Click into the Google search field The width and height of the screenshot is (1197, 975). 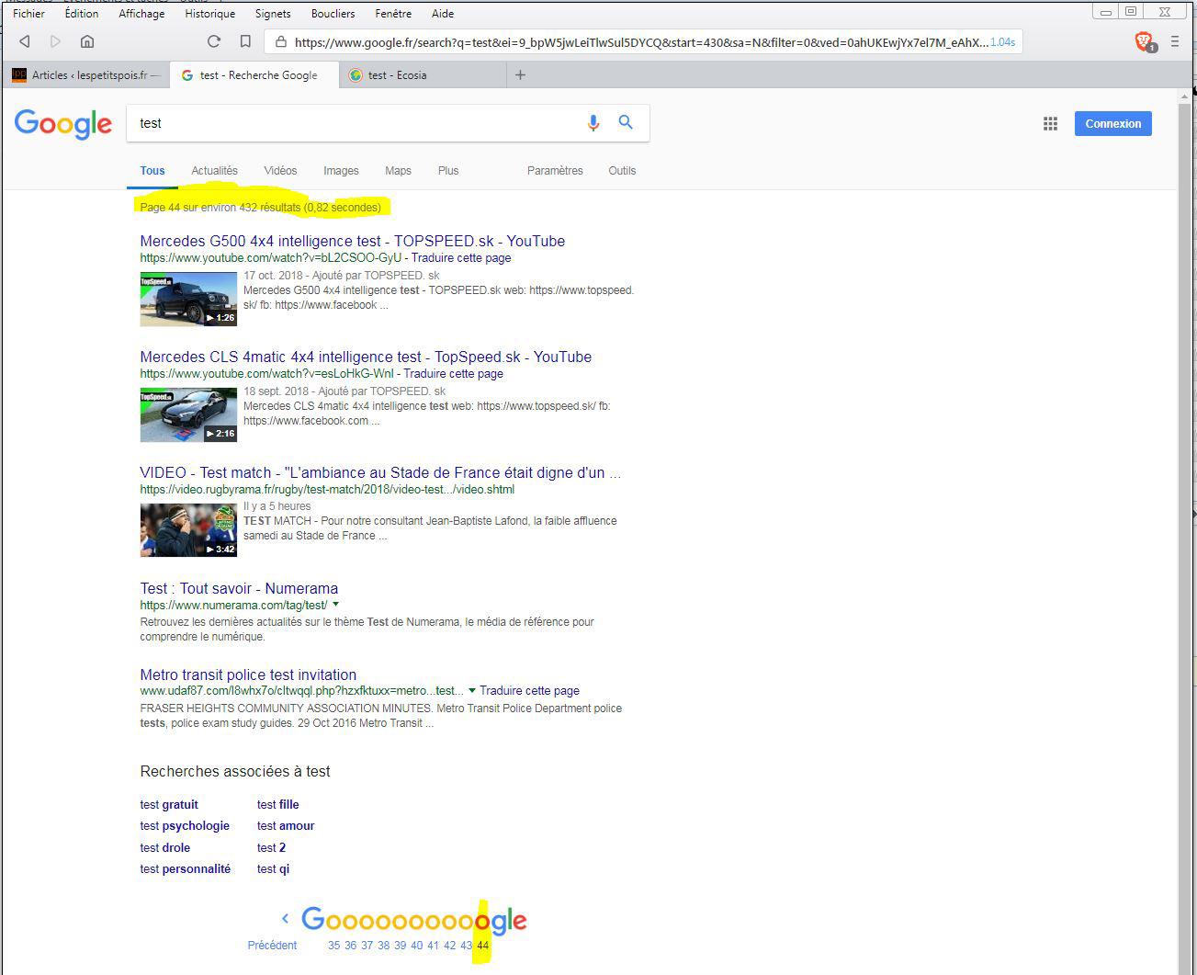(x=354, y=123)
